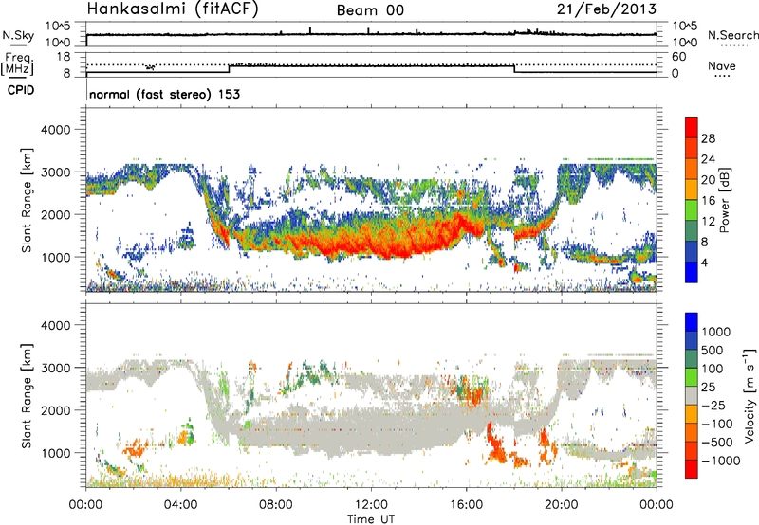Click the '24' label on Power colour bar
The image size is (759, 525).
pos(708,159)
